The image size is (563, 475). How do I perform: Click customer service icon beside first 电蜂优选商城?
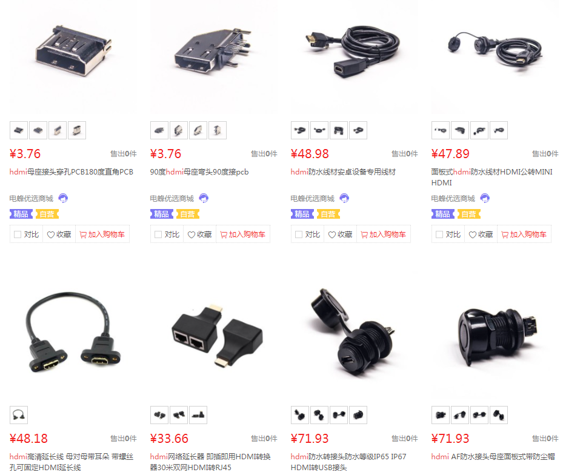click(x=63, y=198)
